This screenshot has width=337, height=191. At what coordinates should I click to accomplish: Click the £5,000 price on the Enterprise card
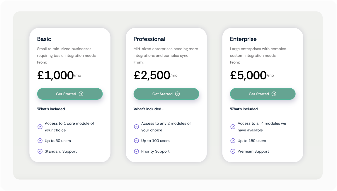pyautogui.click(x=248, y=75)
